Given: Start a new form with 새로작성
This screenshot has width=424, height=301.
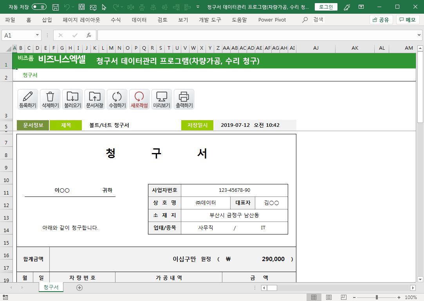Looking at the screenshot, I should click(x=139, y=99).
